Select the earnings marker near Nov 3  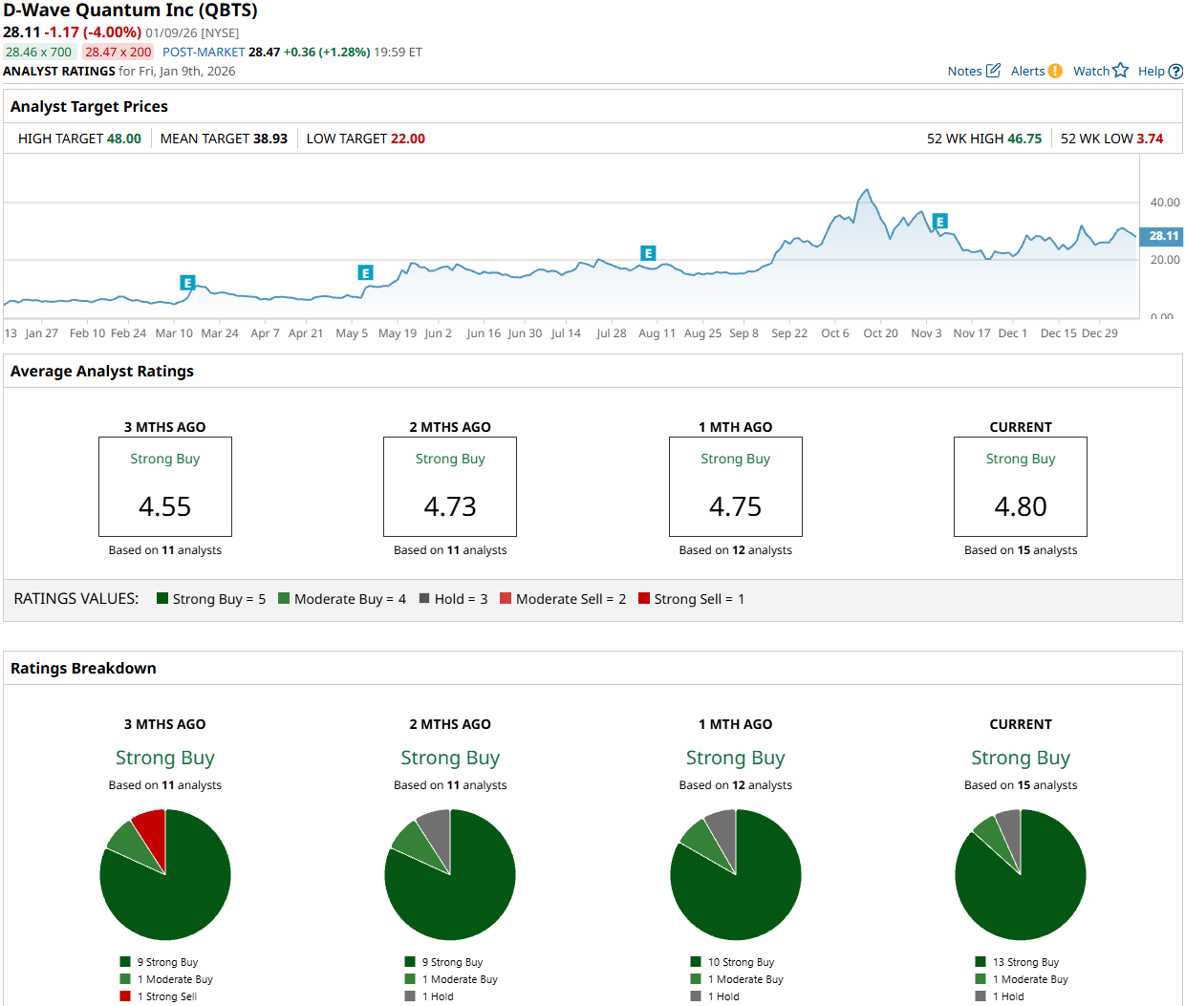pyautogui.click(x=940, y=222)
